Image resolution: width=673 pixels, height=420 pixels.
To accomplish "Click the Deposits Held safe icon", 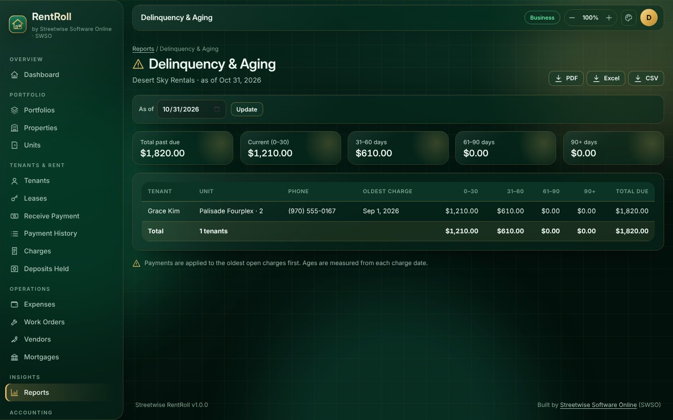I will [x=14, y=269].
